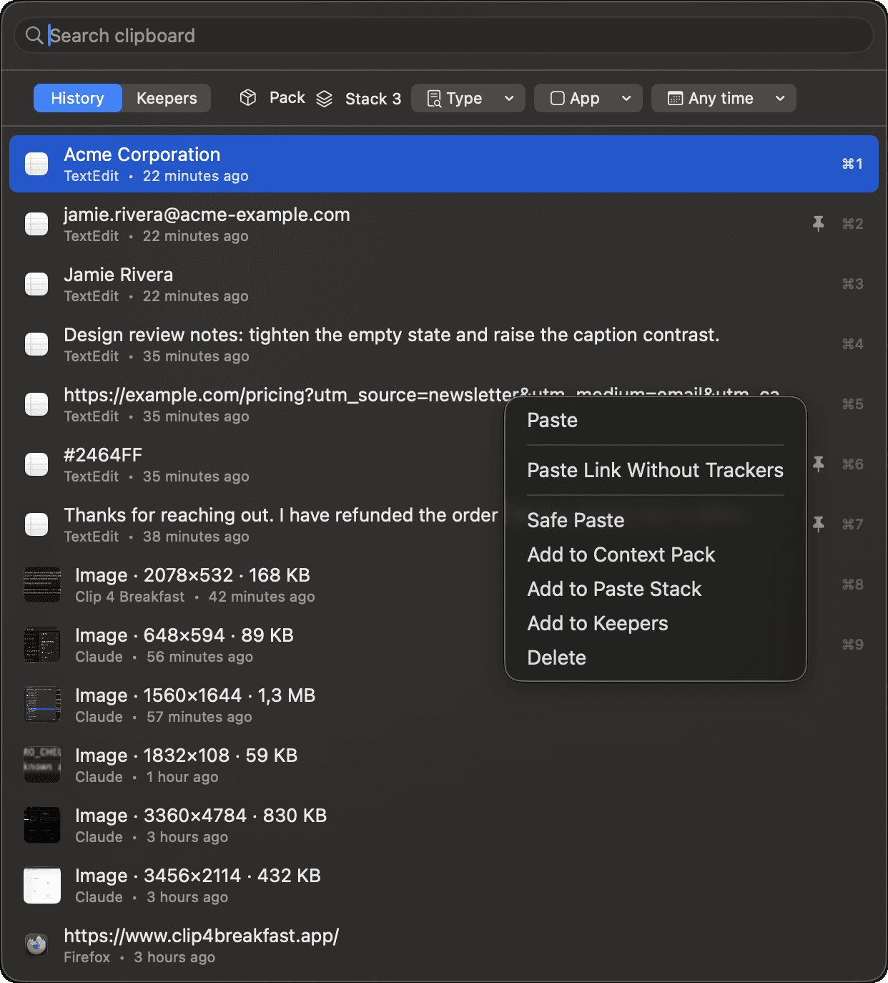Select the Jamie Rivera clip

tap(444, 284)
